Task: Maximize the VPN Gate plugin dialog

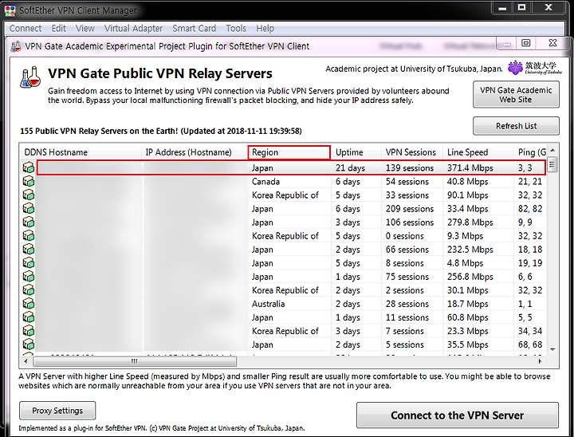Action: pos(526,43)
